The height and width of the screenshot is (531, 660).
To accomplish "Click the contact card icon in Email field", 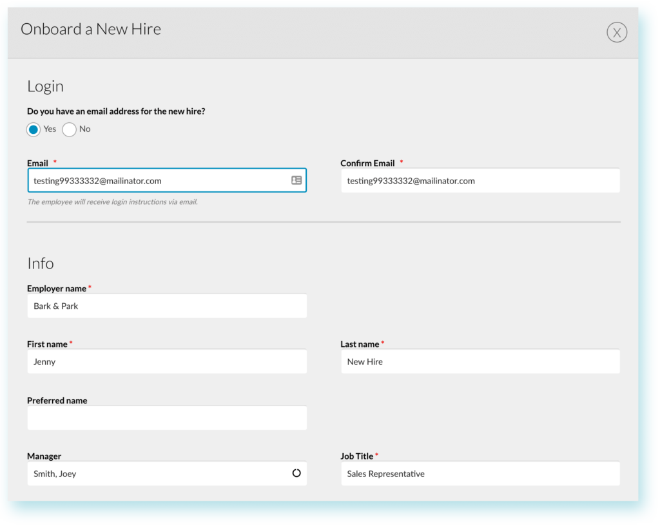I will [296, 181].
